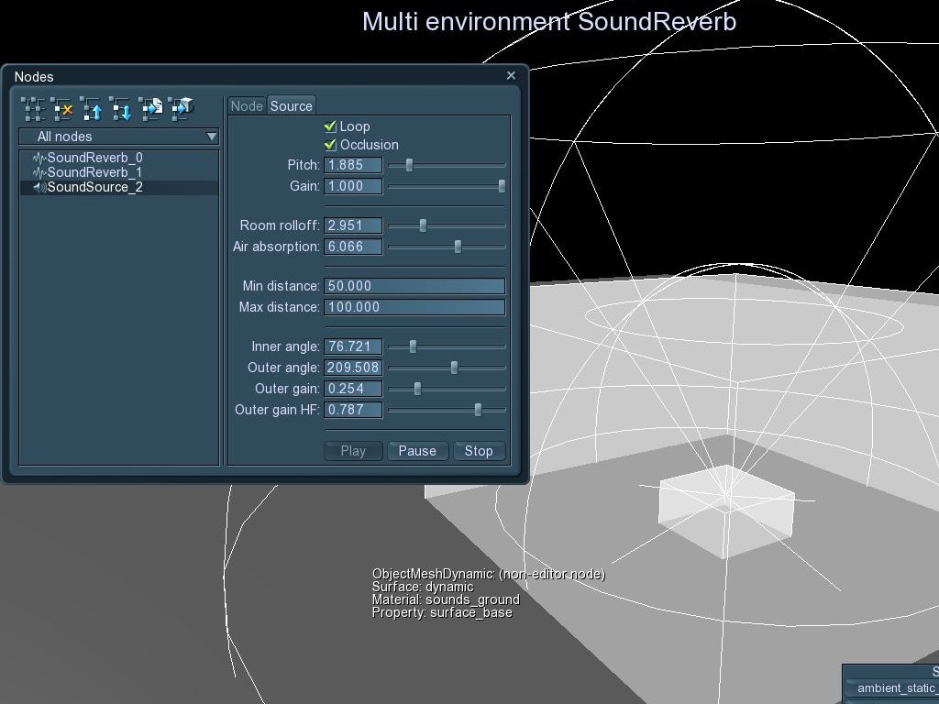Toggle the Loop checkbox
This screenshot has width=939, height=704.
click(x=330, y=126)
